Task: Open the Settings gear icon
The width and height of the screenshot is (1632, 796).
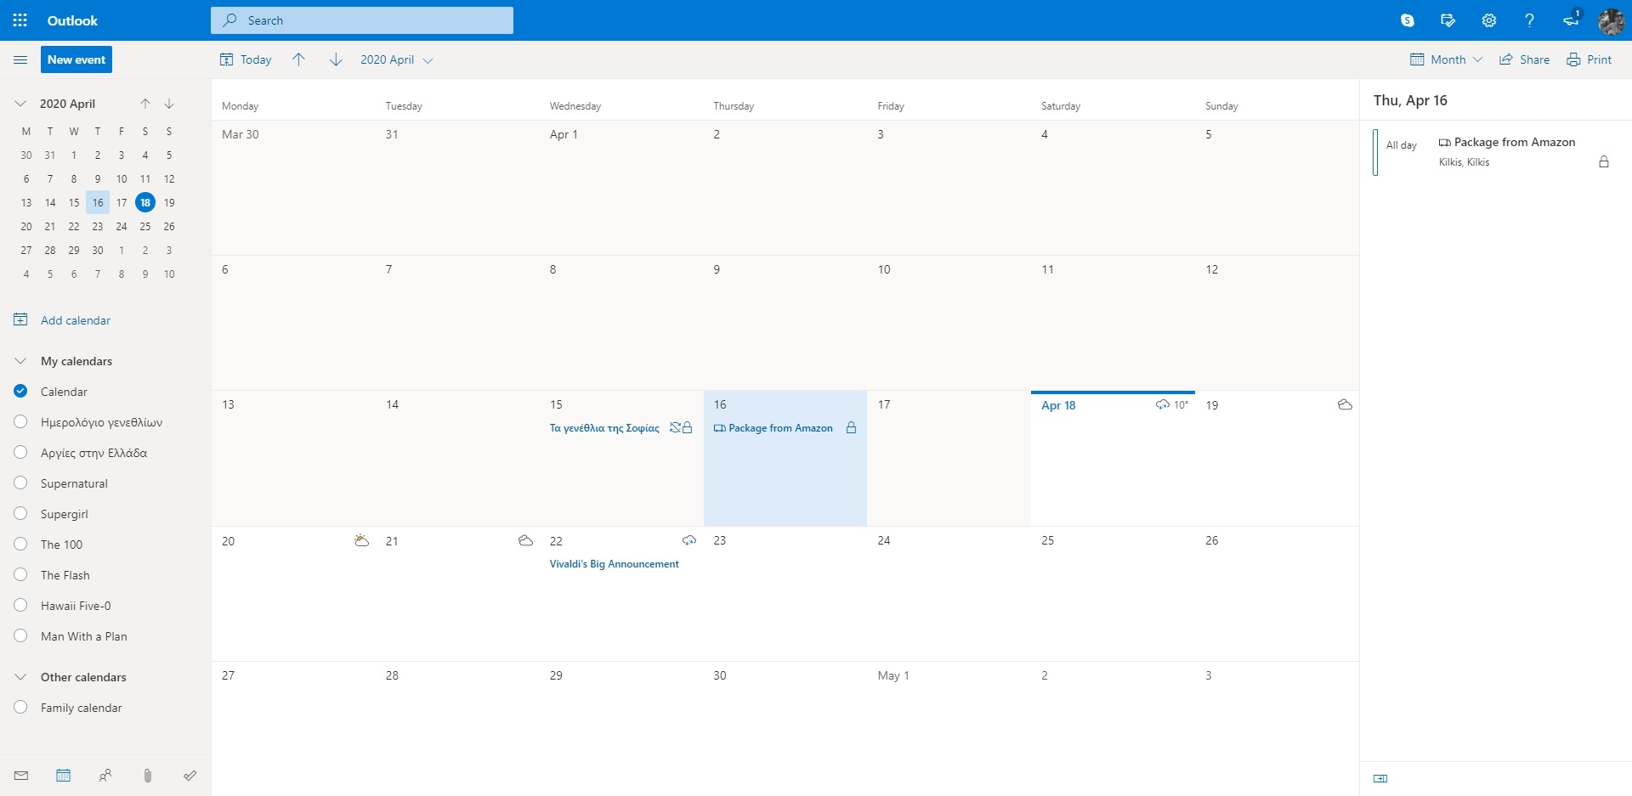Action: click(x=1488, y=20)
